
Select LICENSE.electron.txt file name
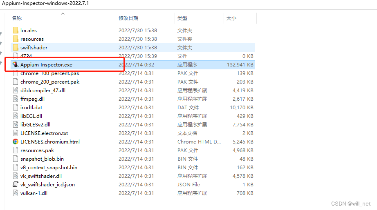tap(44, 133)
